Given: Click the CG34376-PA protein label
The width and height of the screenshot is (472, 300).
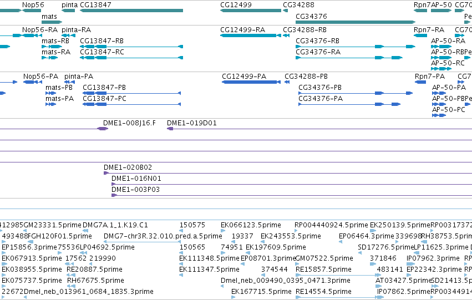Looking at the screenshot, I should pos(321,99).
